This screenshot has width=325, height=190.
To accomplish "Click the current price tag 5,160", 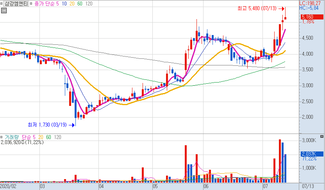I will pos(312,17).
